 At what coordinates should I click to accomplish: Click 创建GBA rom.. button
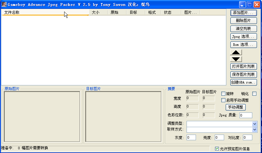(244, 83)
